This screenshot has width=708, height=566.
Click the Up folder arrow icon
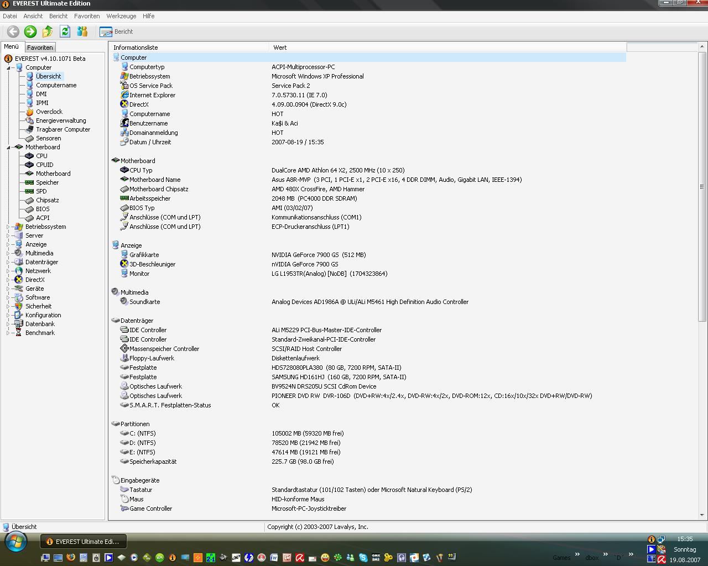48,32
